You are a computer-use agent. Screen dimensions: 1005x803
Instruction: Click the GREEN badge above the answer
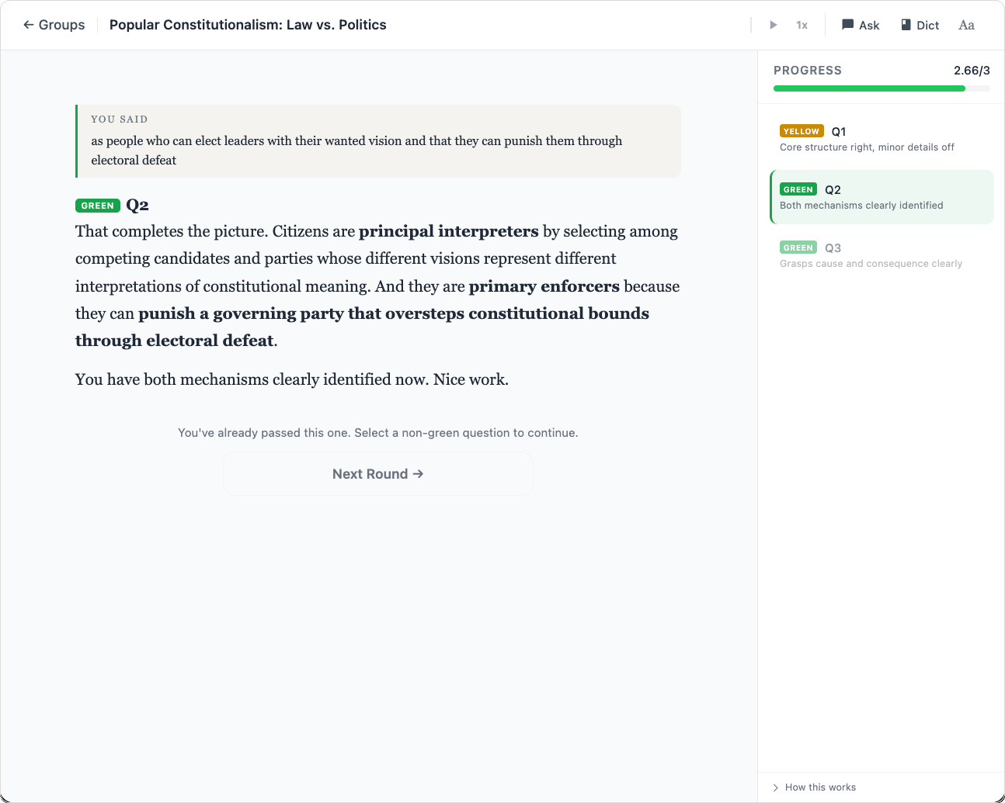98,206
